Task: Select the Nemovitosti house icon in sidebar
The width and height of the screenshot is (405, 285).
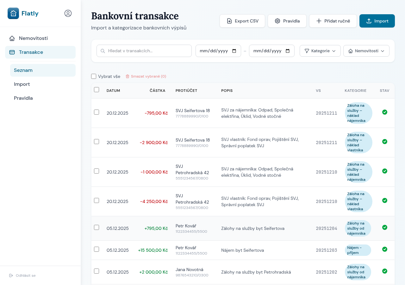Action: [12, 38]
